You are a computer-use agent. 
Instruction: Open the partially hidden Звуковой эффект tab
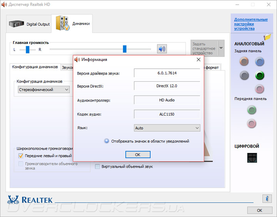(x=67, y=67)
